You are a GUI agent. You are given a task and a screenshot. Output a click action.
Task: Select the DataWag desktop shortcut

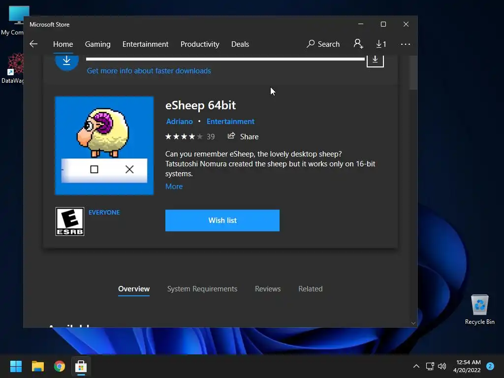point(13,68)
